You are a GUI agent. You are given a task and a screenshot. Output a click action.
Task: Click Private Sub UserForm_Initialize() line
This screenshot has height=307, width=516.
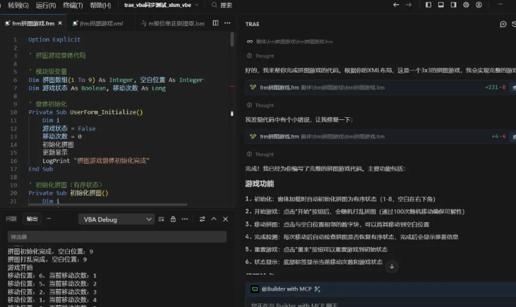[85, 112]
